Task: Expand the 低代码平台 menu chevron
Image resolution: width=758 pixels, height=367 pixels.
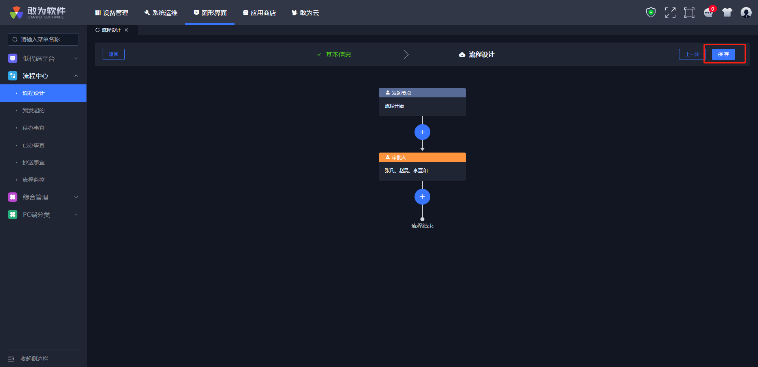Action: [x=76, y=58]
